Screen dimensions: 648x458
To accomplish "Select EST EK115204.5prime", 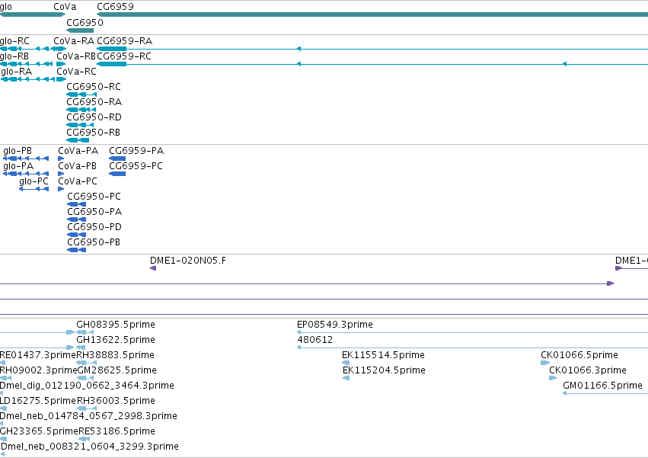I will pos(384,370).
